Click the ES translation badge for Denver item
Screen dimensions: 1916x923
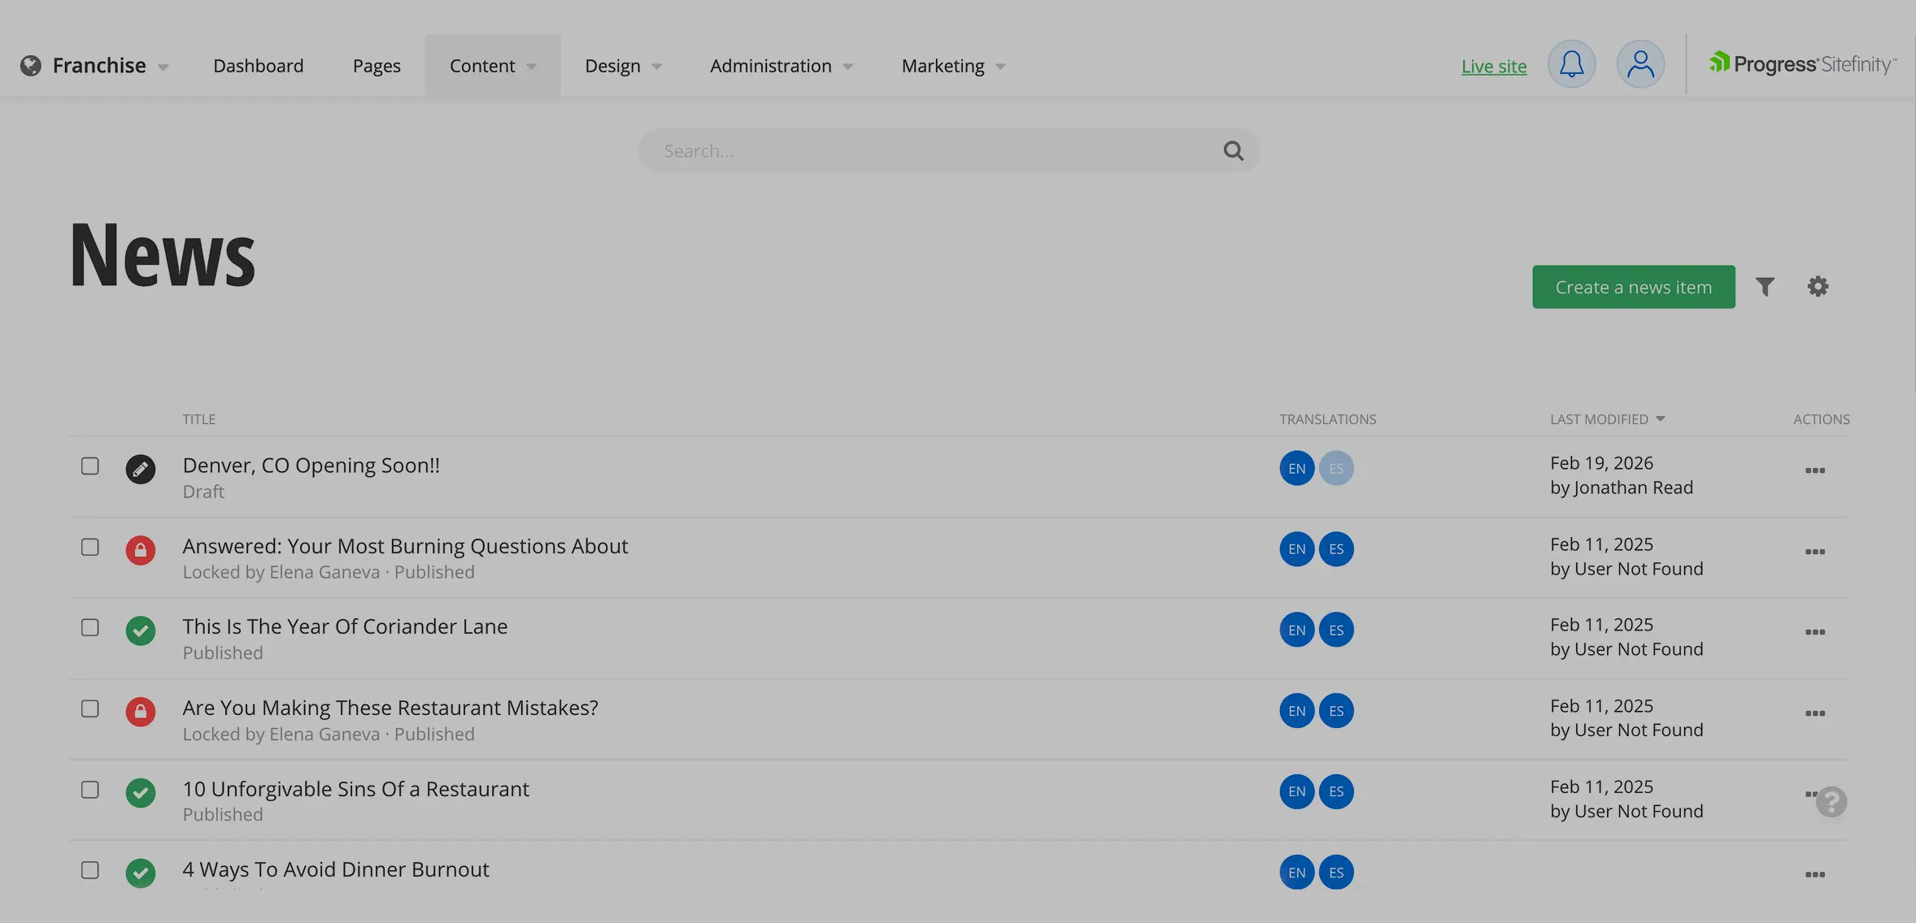[1336, 469]
